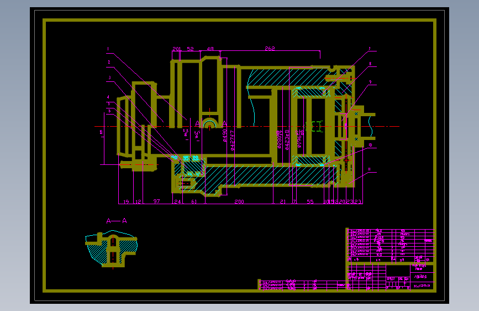This screenshot has width=479, height=311.
Task: Select the ø196 diameter dimension text
Action: pos(300,139)
